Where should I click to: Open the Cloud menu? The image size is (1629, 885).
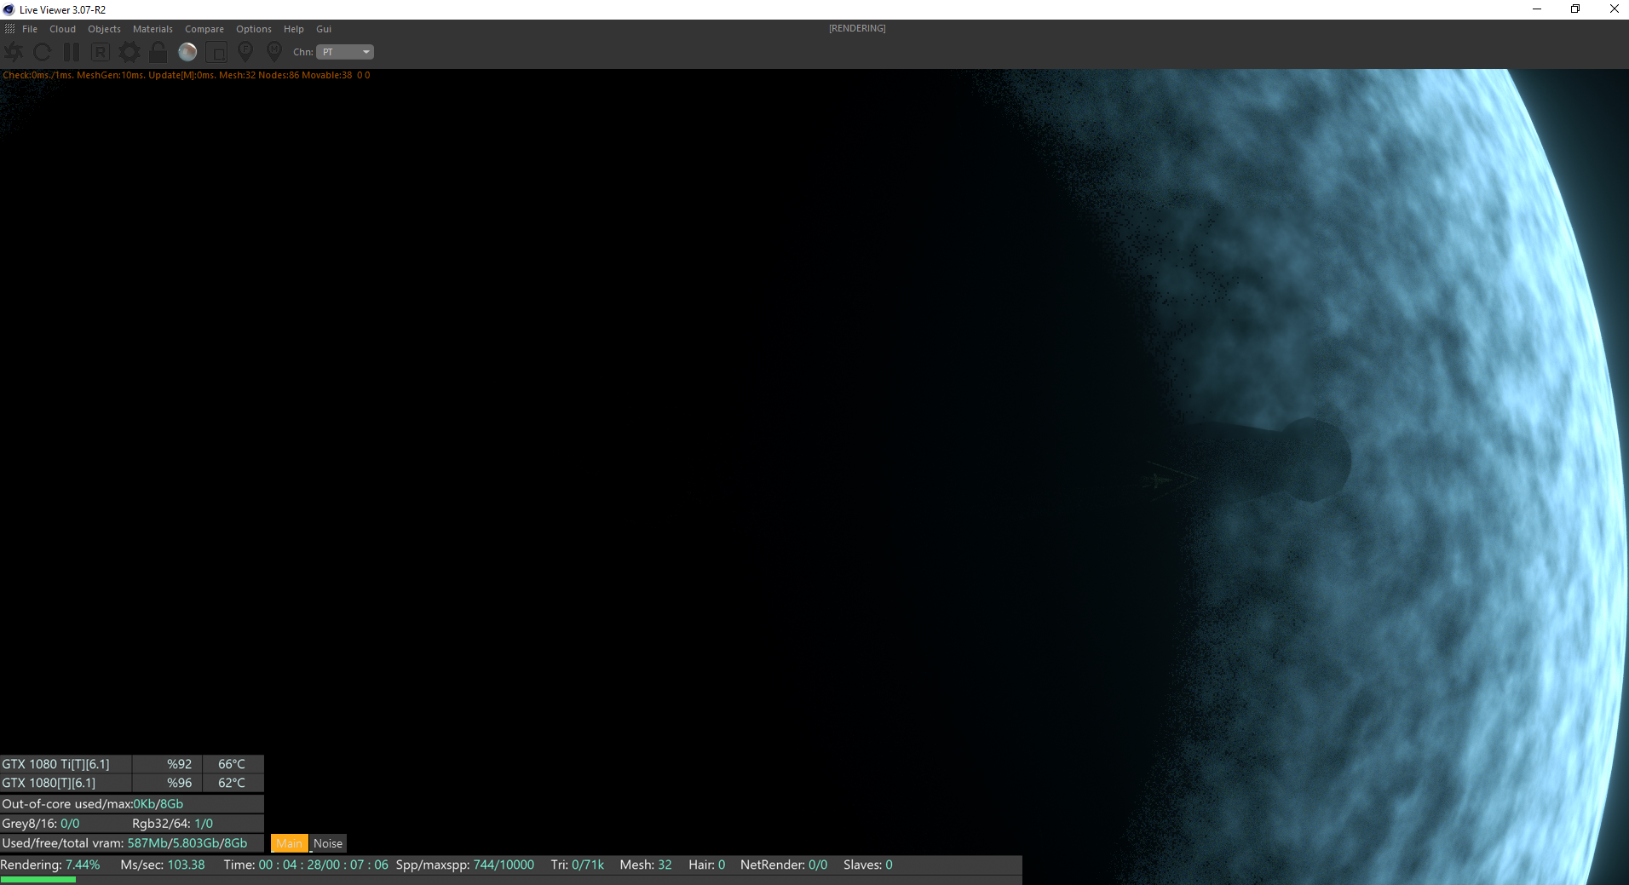coord(63,29)
